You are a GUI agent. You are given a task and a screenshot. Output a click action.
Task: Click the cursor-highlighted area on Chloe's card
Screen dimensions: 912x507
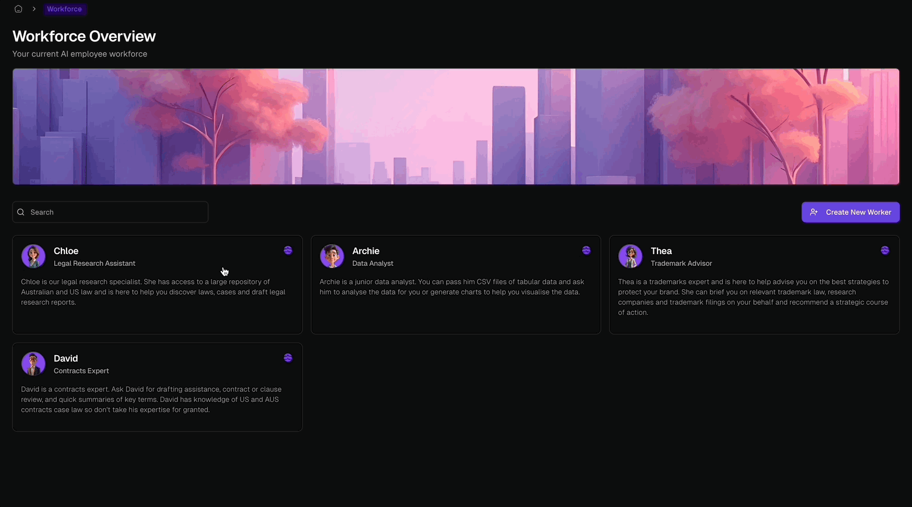coord(225,270)
